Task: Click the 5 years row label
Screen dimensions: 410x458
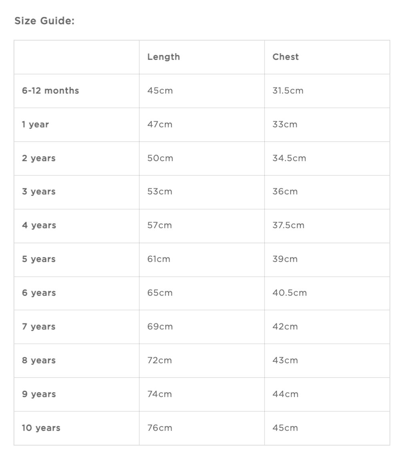Action: [x=38, y=259]
